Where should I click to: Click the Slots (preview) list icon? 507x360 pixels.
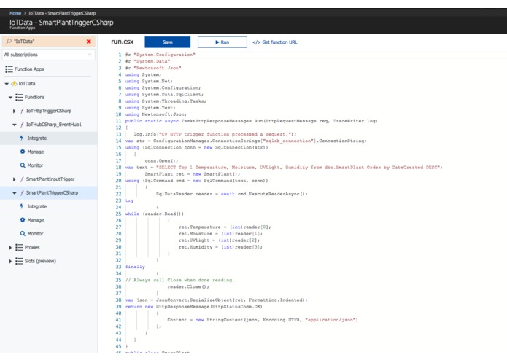(x=19, y=261)
